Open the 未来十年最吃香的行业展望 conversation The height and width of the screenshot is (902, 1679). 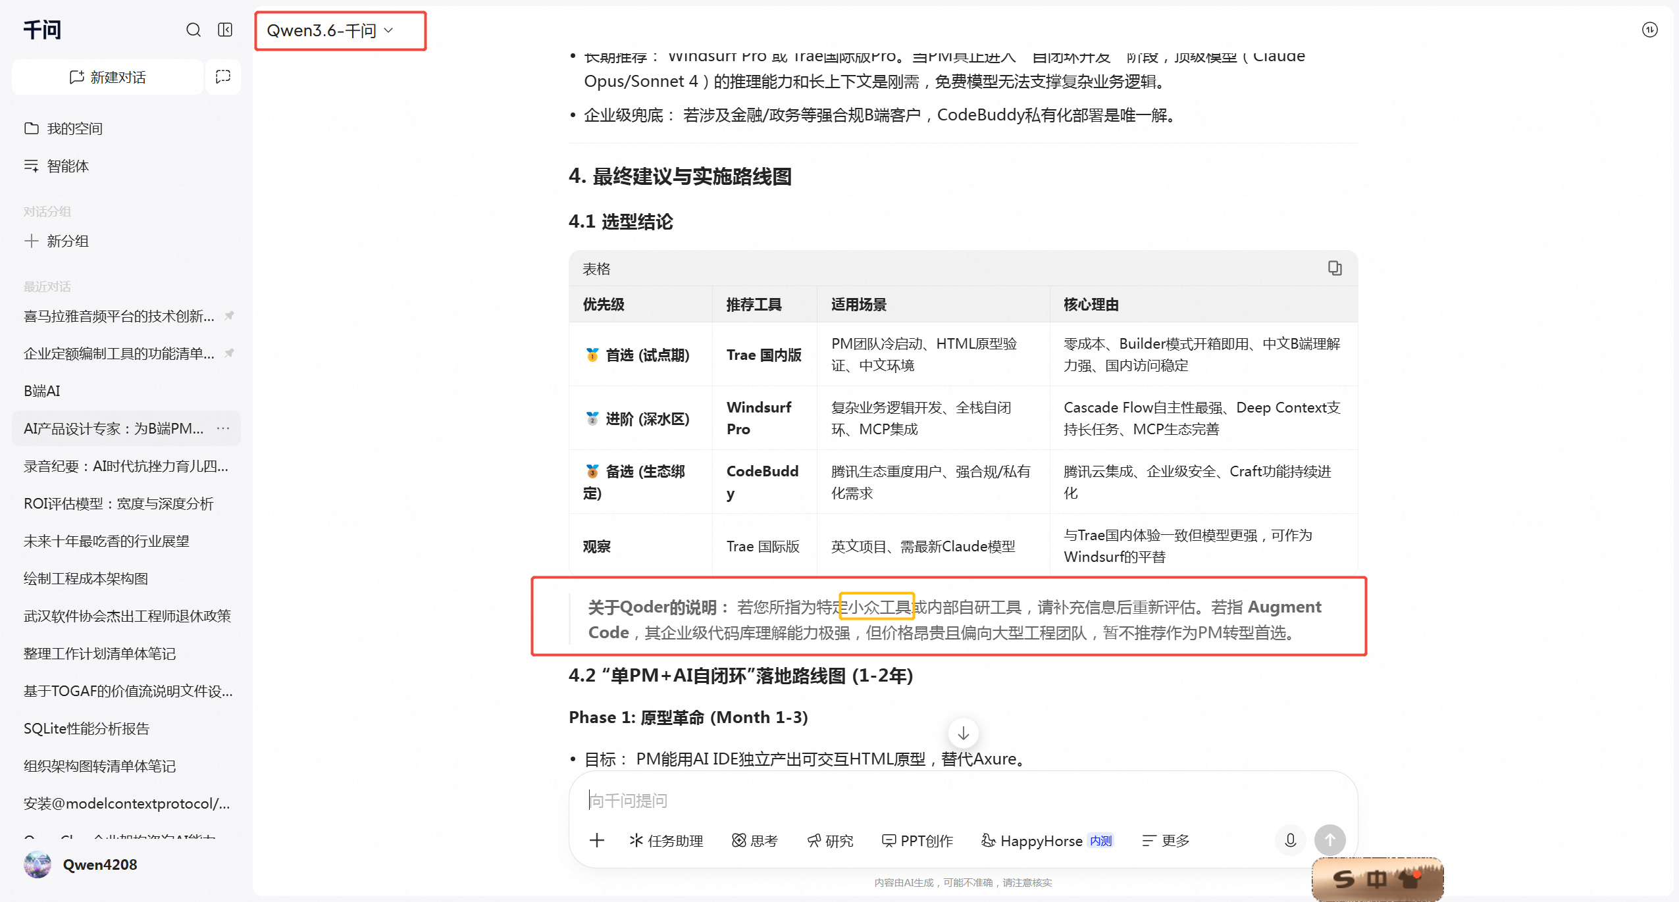[x=126, y=541]
